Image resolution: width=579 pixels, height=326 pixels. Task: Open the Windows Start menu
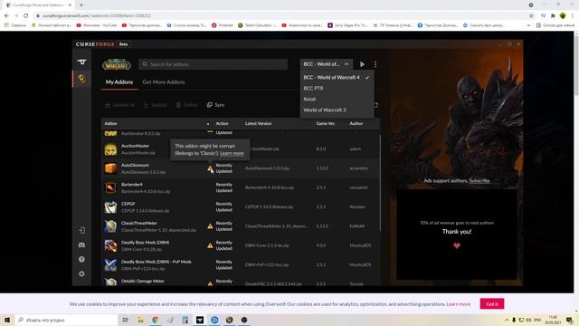(x=7, y=320)
